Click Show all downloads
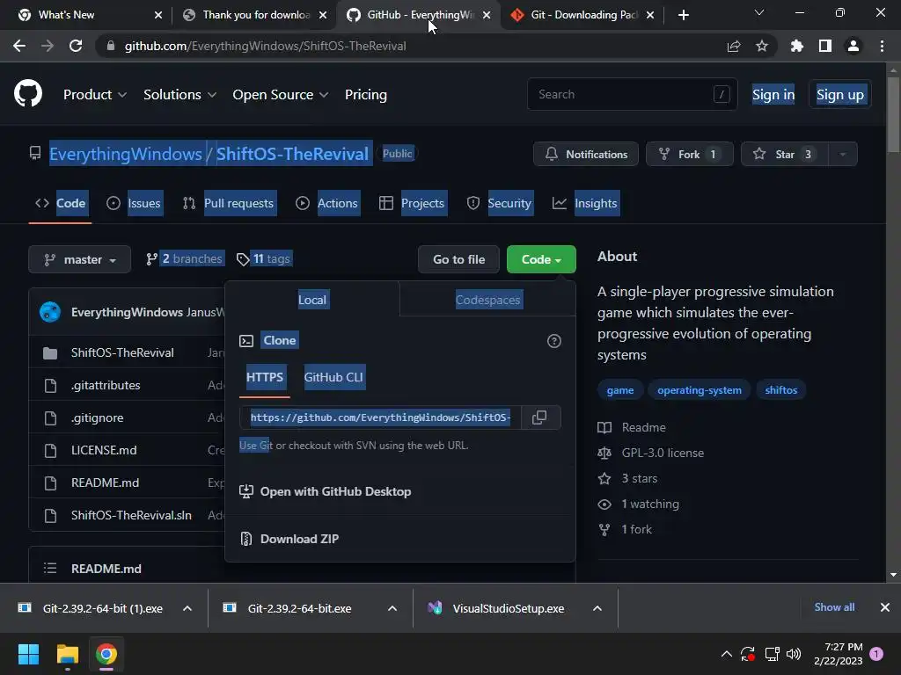This screenshot has height=675, width=901. click(834, 607)
